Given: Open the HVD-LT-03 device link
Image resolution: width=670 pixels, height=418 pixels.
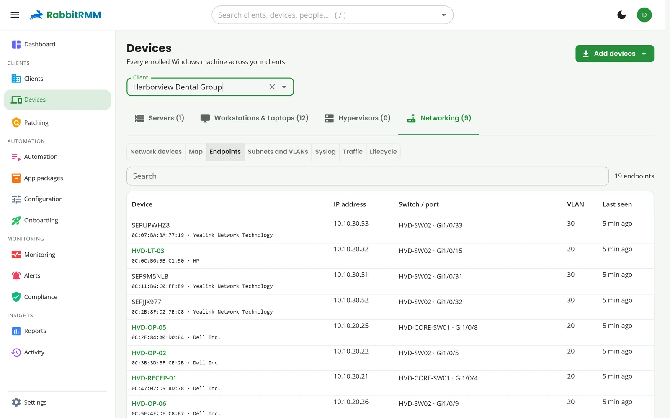Looking at the screenshot, I should tap(148, 251).
